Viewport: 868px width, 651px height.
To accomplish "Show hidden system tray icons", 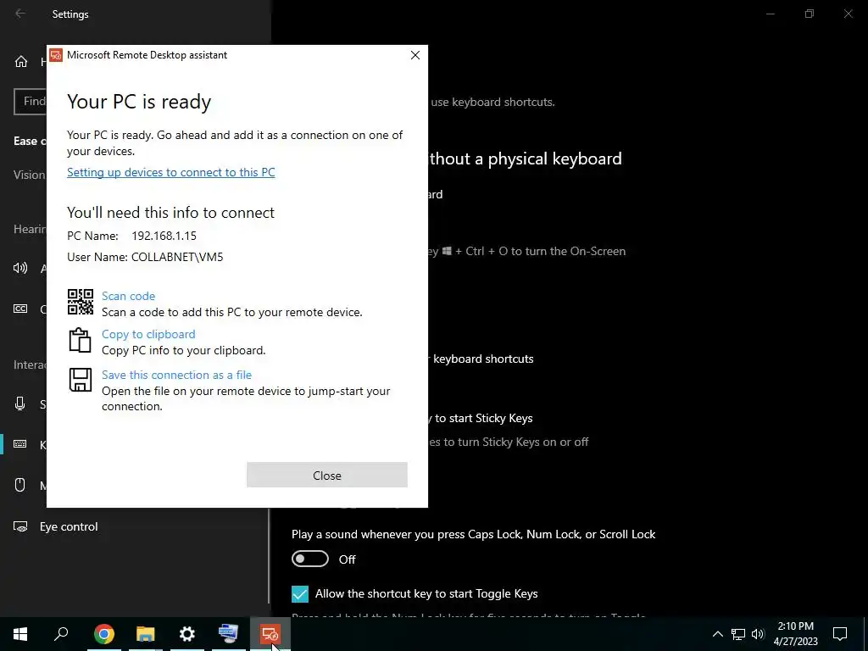I will (717, 634).
